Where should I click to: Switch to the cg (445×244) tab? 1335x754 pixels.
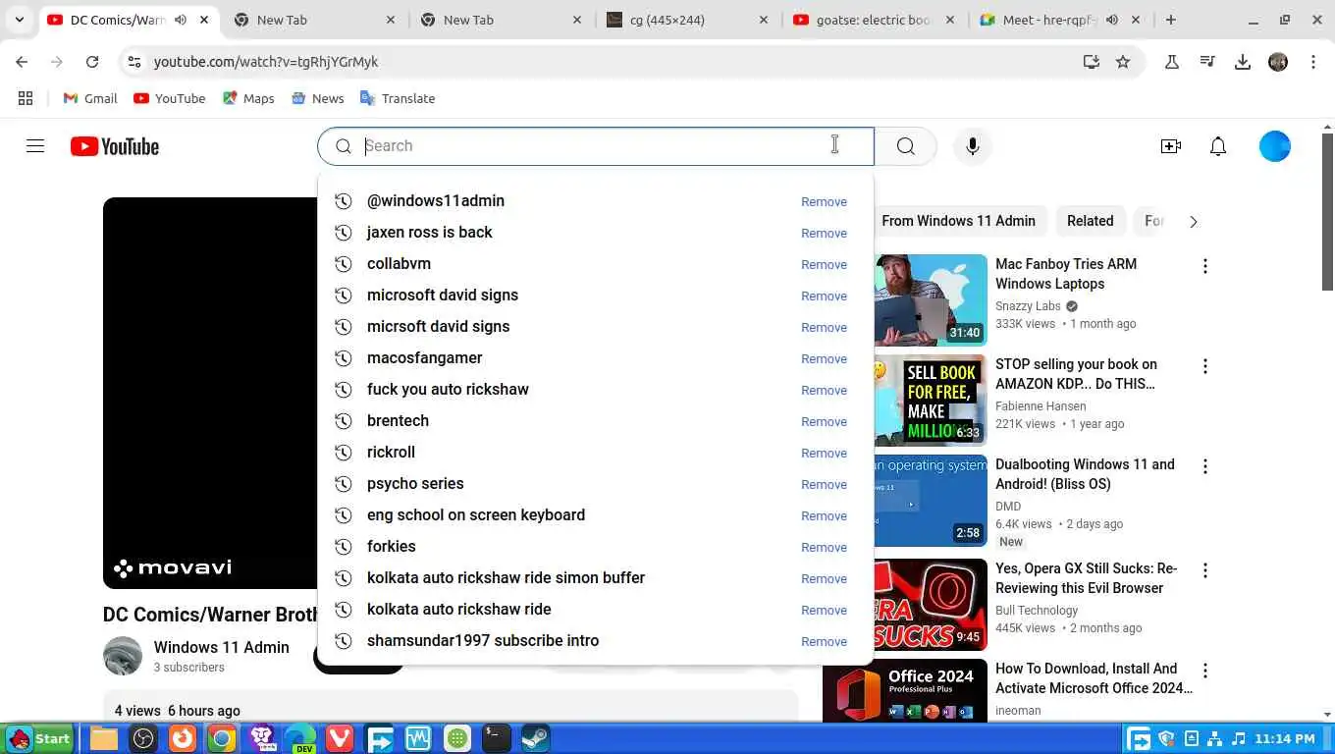tap(687, 20)
